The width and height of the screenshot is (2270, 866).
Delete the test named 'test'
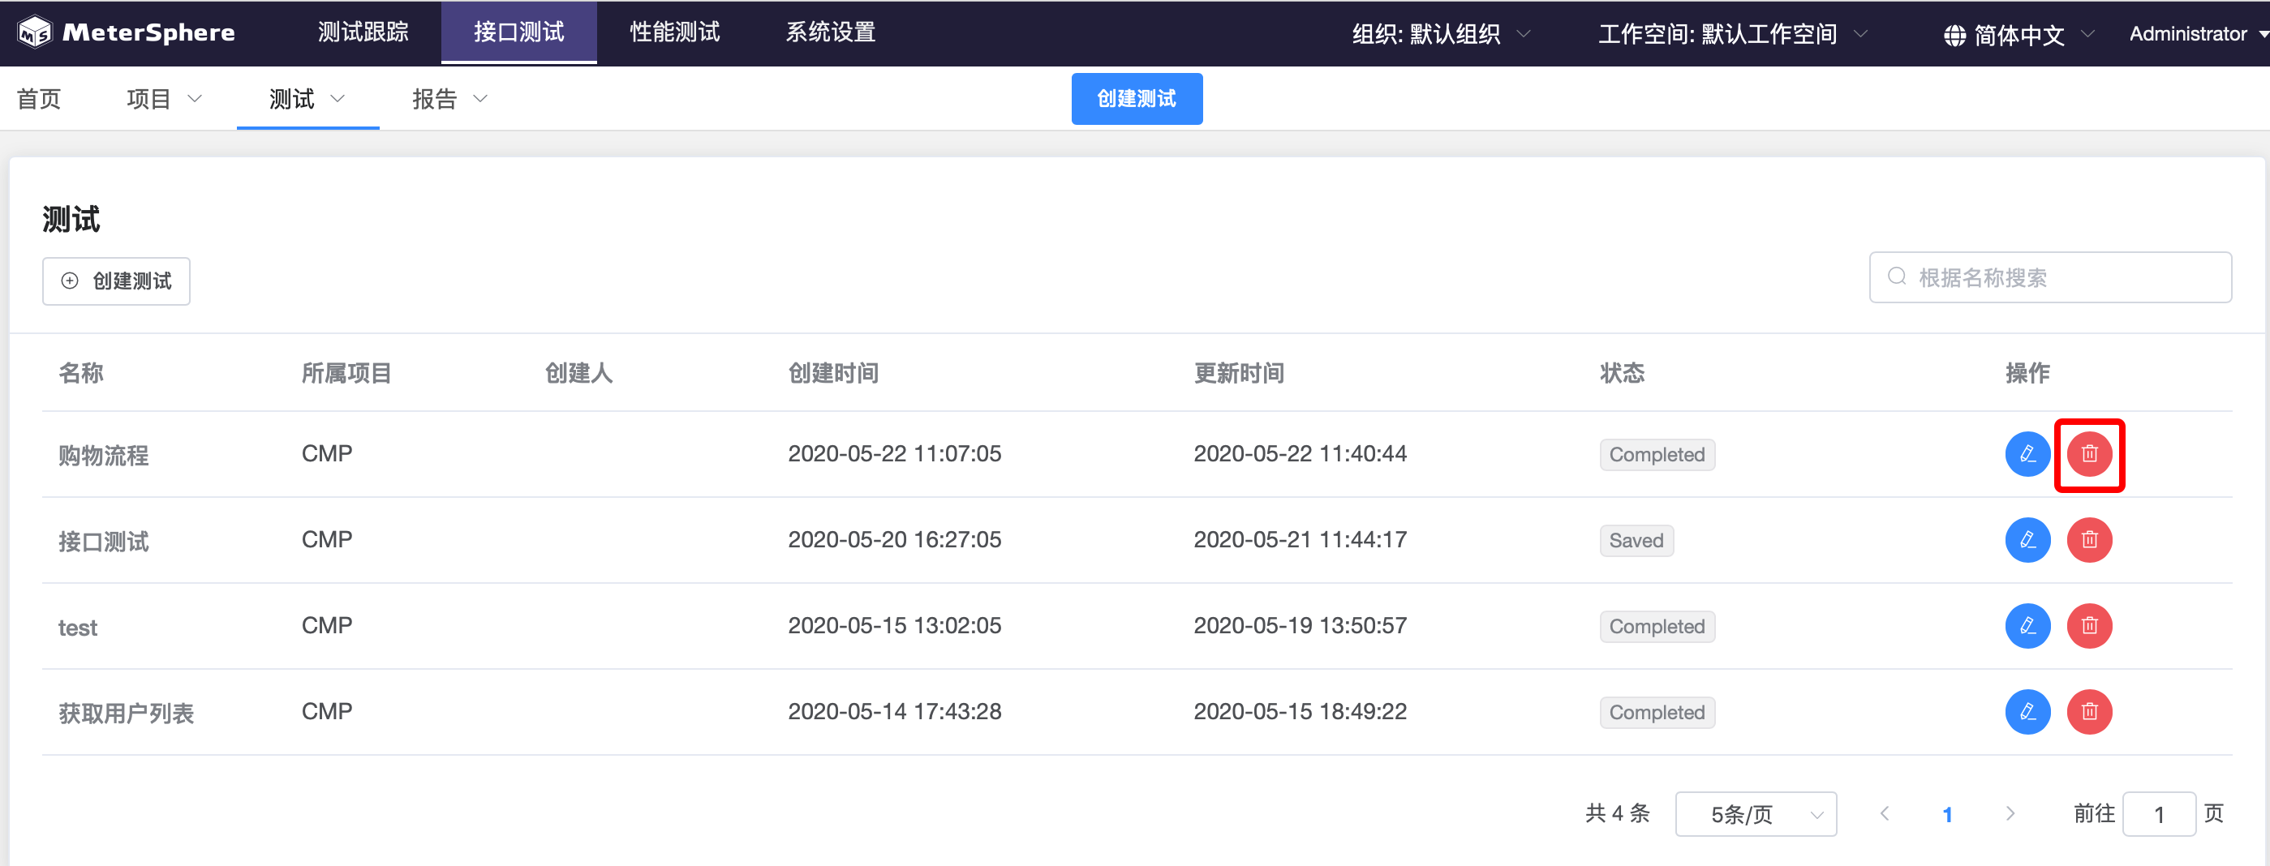coord(2088,625)
